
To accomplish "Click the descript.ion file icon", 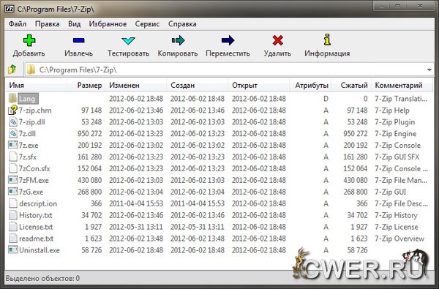I will tap(13, 203).
